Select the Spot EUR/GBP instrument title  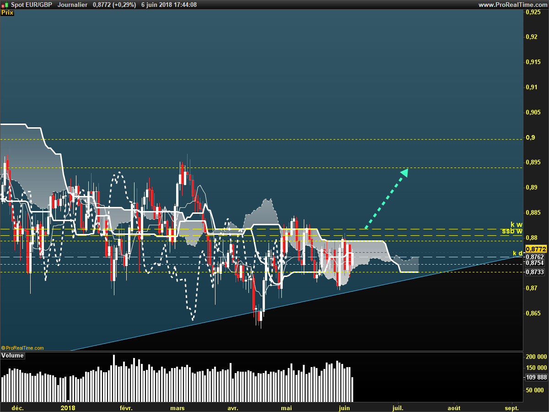(31, 5)
